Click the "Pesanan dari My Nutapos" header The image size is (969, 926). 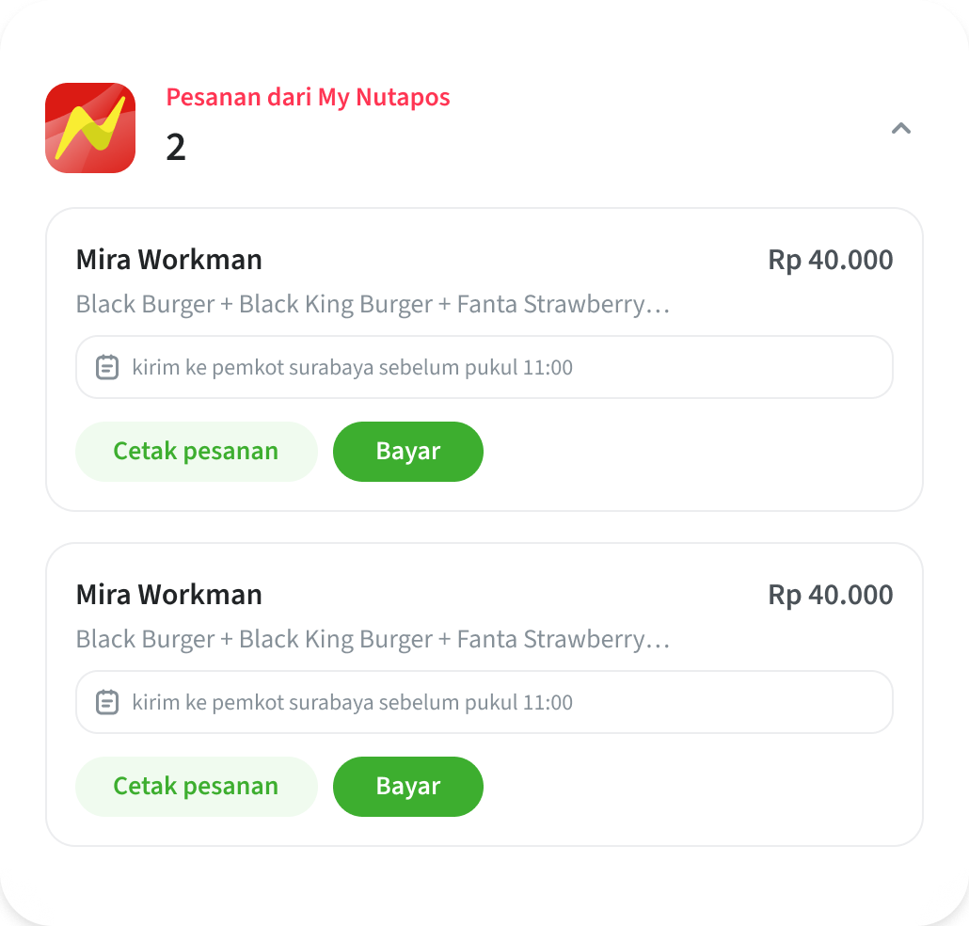pos(308,97)
